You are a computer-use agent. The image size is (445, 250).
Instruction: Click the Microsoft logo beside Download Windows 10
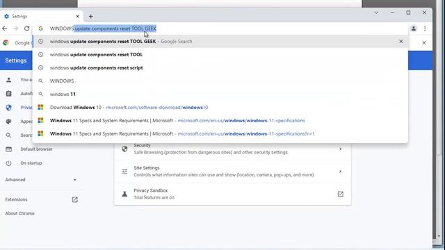pyautogui.click(x=40, y=107)
